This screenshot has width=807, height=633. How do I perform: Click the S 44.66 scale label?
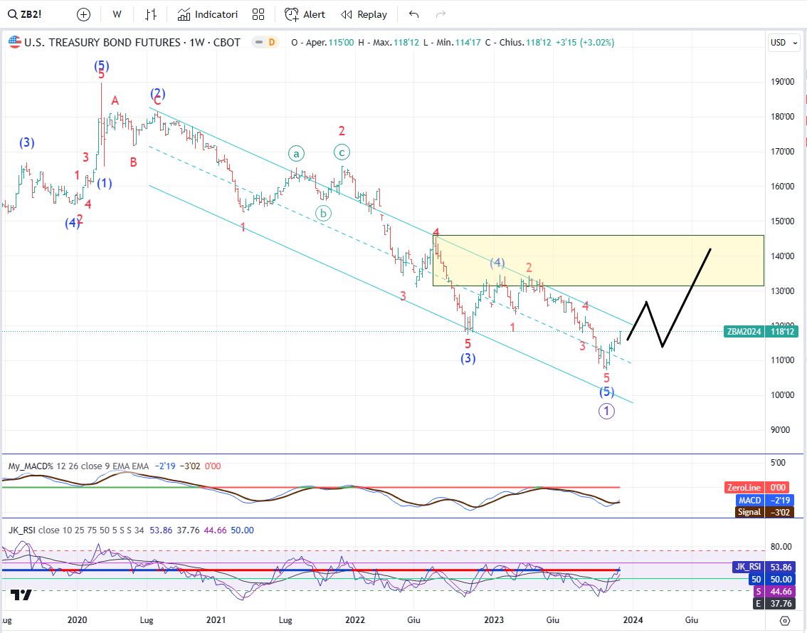point(774,592)
